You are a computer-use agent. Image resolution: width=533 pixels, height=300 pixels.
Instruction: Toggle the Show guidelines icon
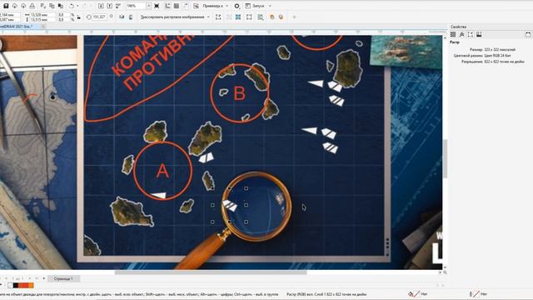pyautogui.click(x=185, y=6)
